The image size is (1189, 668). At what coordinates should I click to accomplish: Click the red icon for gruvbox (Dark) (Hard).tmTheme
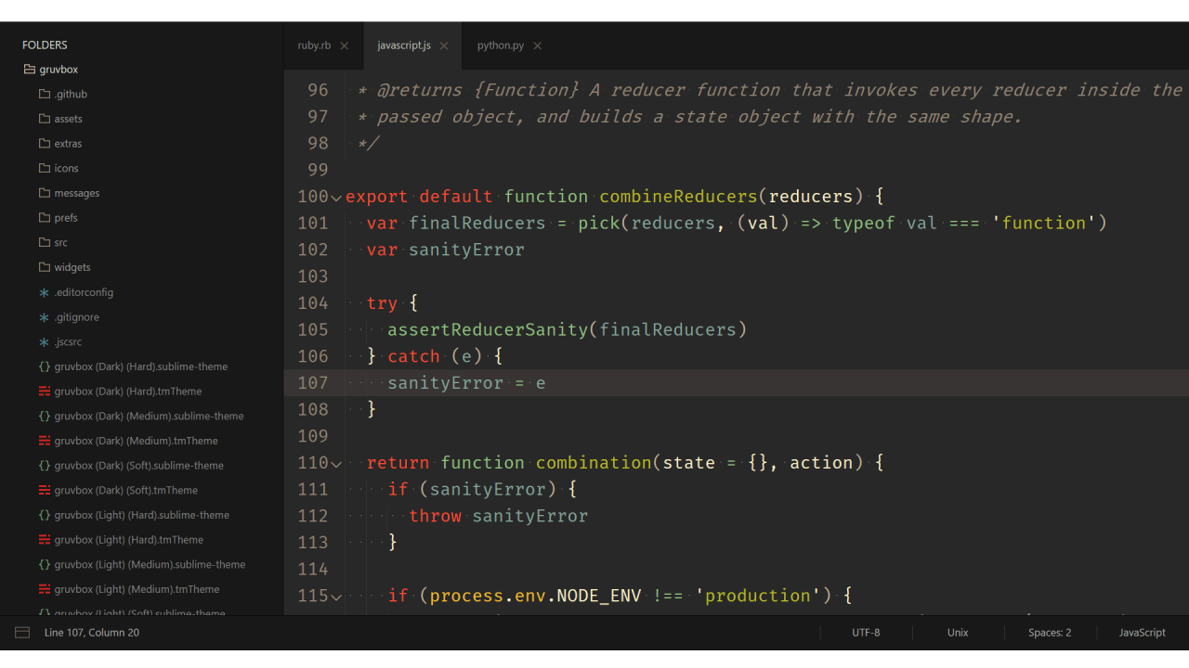tap(44, 392)
